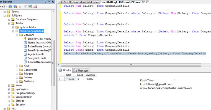Expand the Keys folder
211x110 pixels.
(x=17, y=66)
